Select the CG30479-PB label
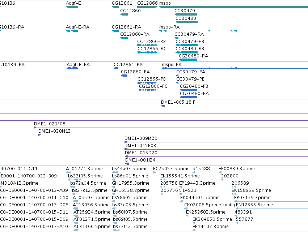Image resolution: width=308 pixels, height=232 pixels. (x=190, y=79)
